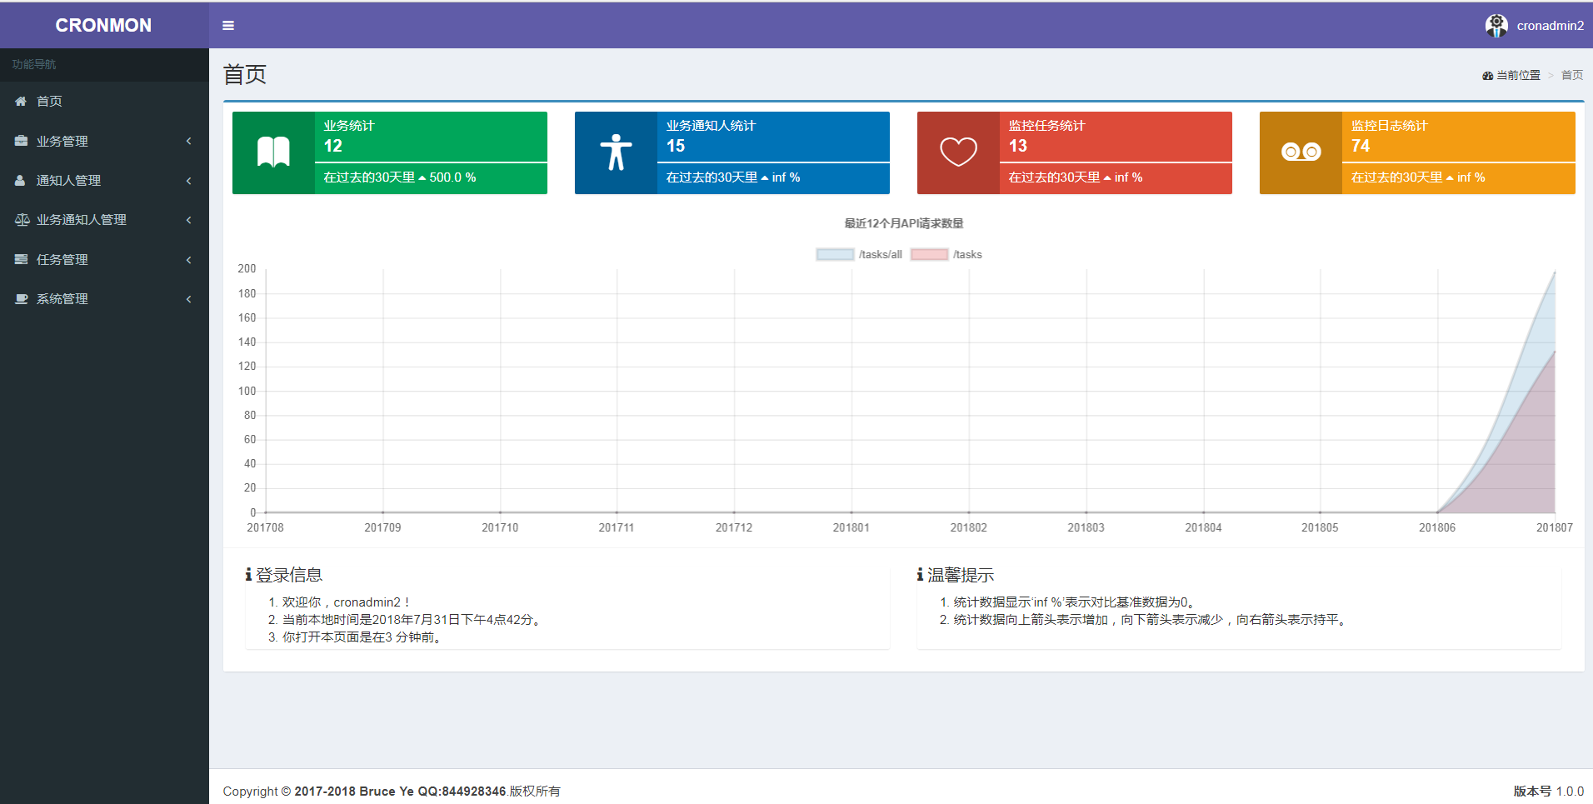This screenshot has height=804, width=1593.
Task: Click the info icon next to 温馨提示
Action: (920, 575)
